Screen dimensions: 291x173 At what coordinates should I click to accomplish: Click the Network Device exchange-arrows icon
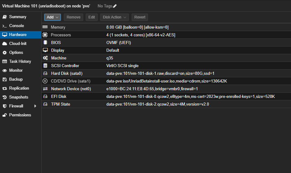tap(45, 89)
